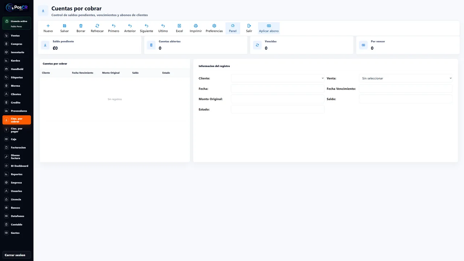464x261 pixels.
Task: Open Diseno factura module
Action: click(x=17, y=157)
